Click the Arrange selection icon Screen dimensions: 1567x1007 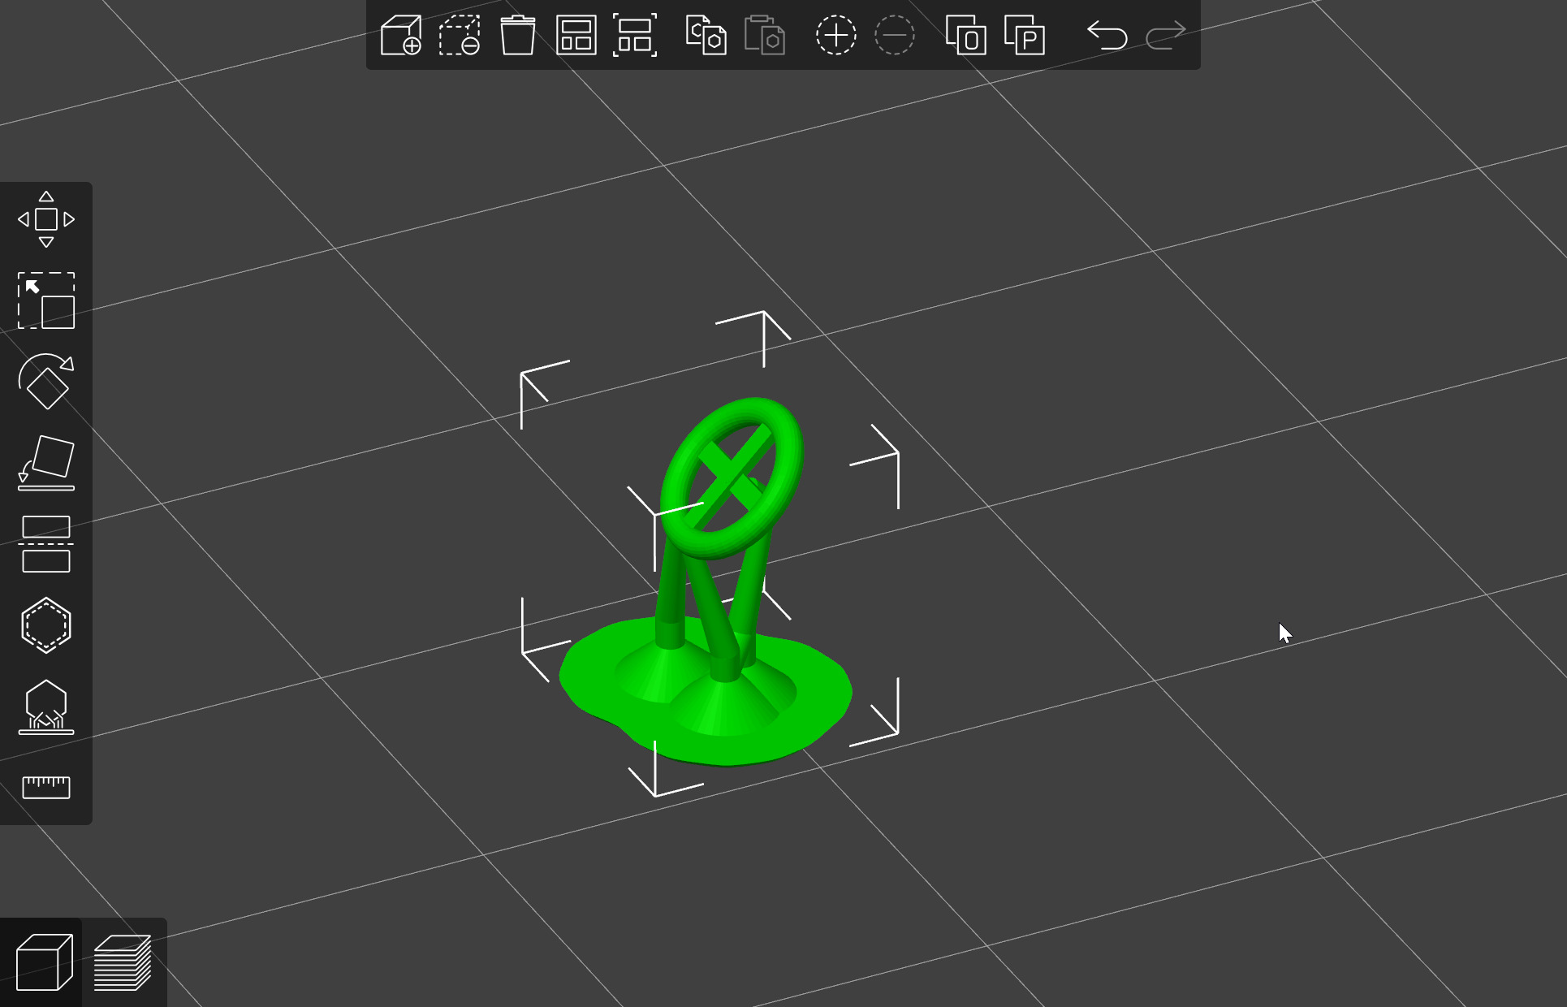click(635, 35)
